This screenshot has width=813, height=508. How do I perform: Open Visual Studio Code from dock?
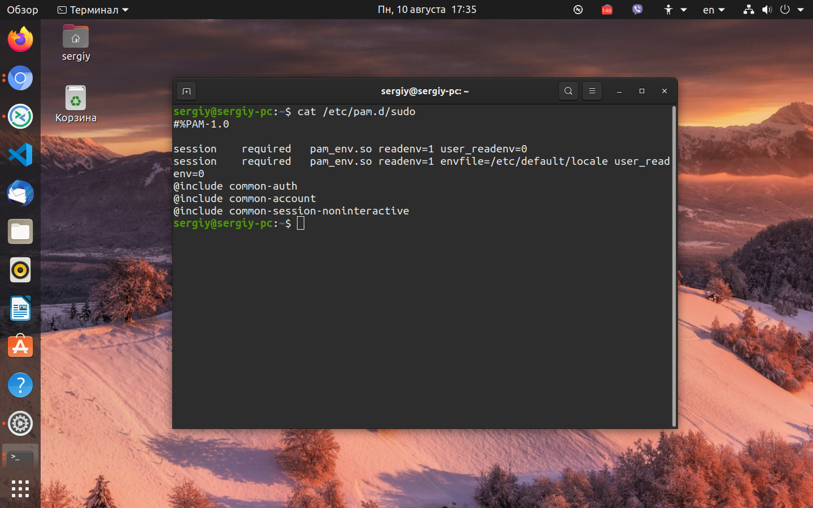click(20, 155)
